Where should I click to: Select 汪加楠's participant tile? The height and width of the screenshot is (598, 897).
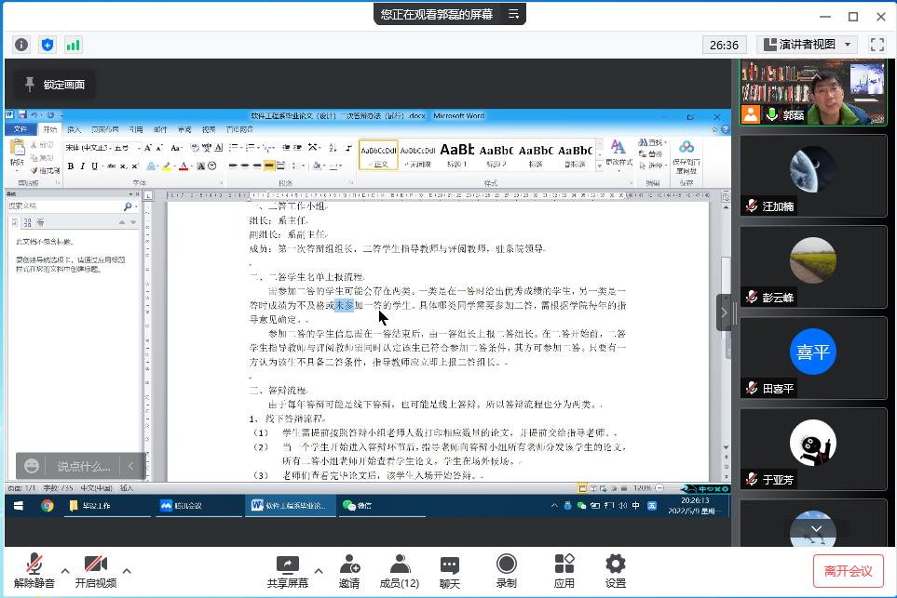pyautogui.click(x=813, y=176)
